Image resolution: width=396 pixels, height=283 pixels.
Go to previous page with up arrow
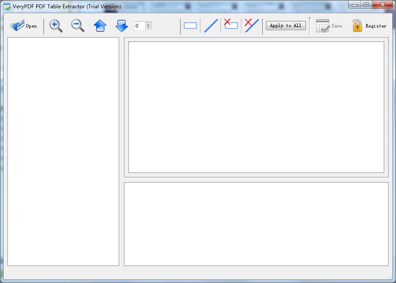(100, 26)
